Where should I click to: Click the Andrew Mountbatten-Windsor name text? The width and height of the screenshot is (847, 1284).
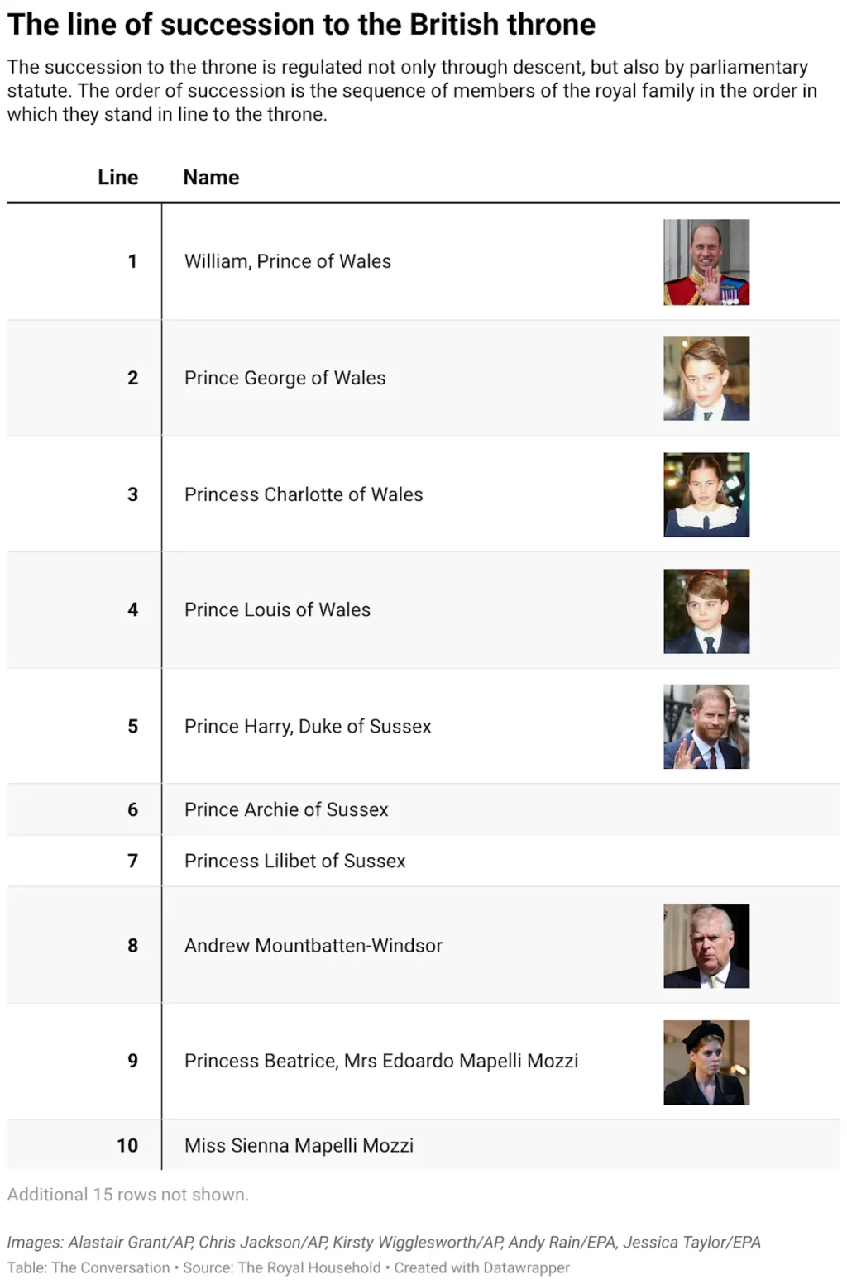tap(313, 945)
